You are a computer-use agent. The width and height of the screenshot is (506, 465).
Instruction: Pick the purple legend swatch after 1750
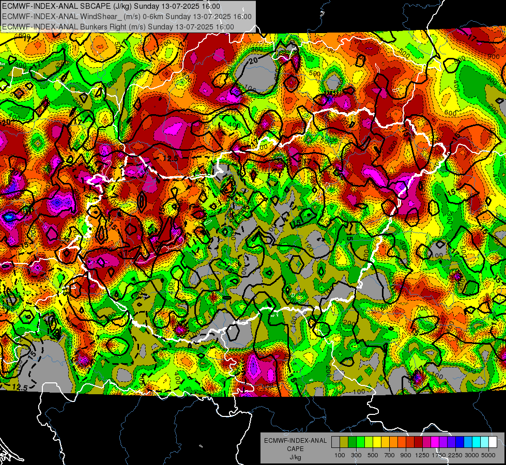(x=443, y=442)
